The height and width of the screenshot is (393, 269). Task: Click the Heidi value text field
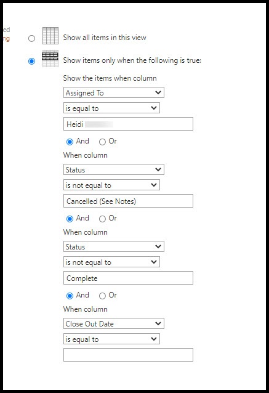128,124
